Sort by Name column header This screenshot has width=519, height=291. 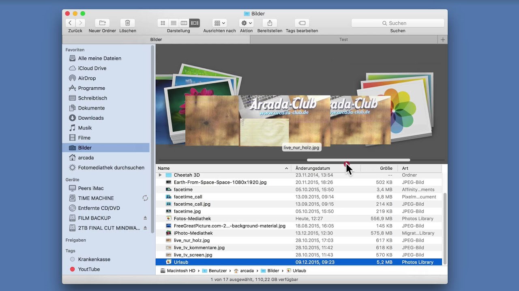click(x=223, y=168)
